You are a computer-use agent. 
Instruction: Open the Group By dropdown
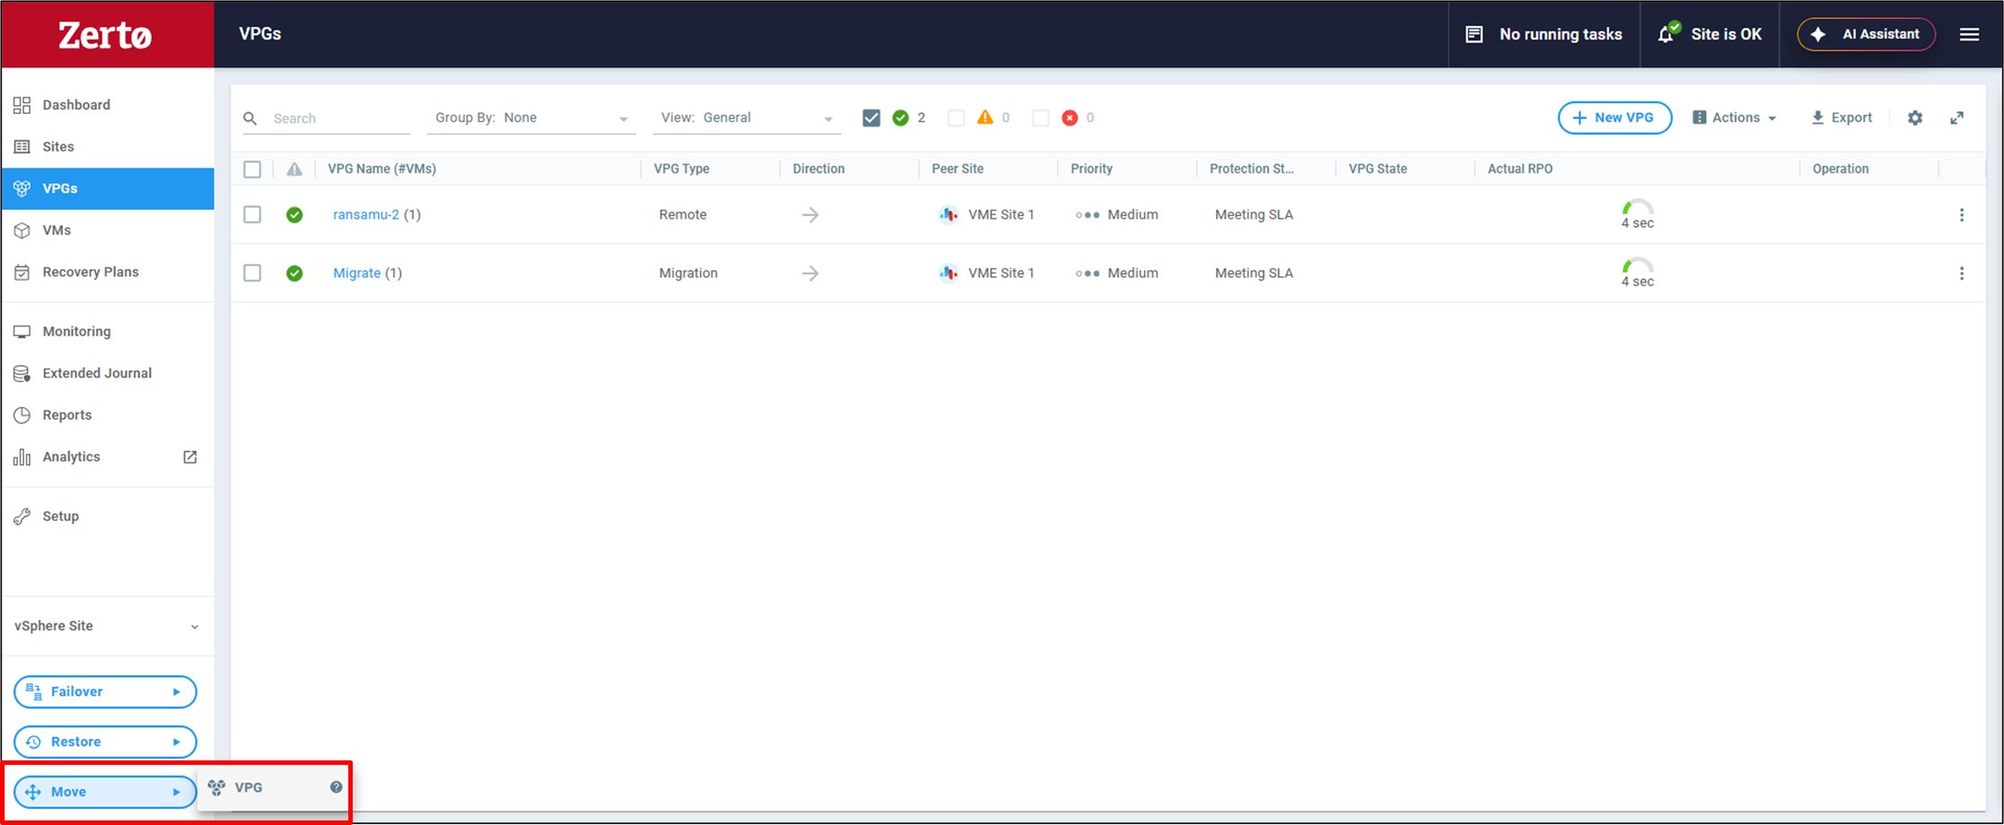[x=531, y=118]
